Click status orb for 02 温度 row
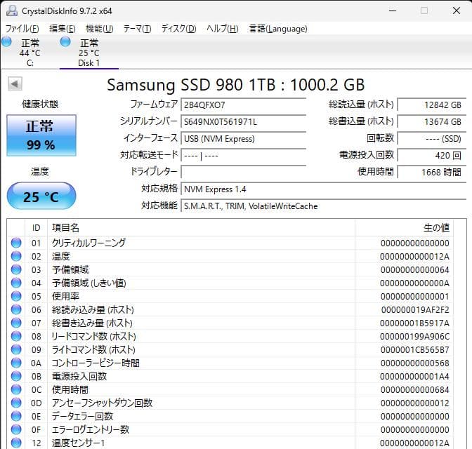Viewport: 472px width, 449px height. [16, 256]
